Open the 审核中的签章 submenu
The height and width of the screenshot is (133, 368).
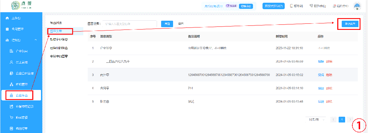[x=59, y=56]
